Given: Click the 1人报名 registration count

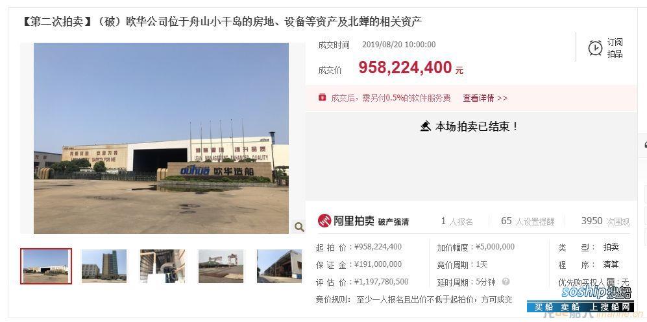Looking at the screenshot, I should click(x=456, y=221).
